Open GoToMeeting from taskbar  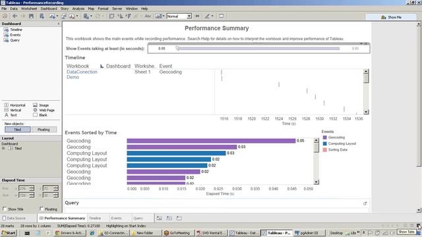click(179, 233)
